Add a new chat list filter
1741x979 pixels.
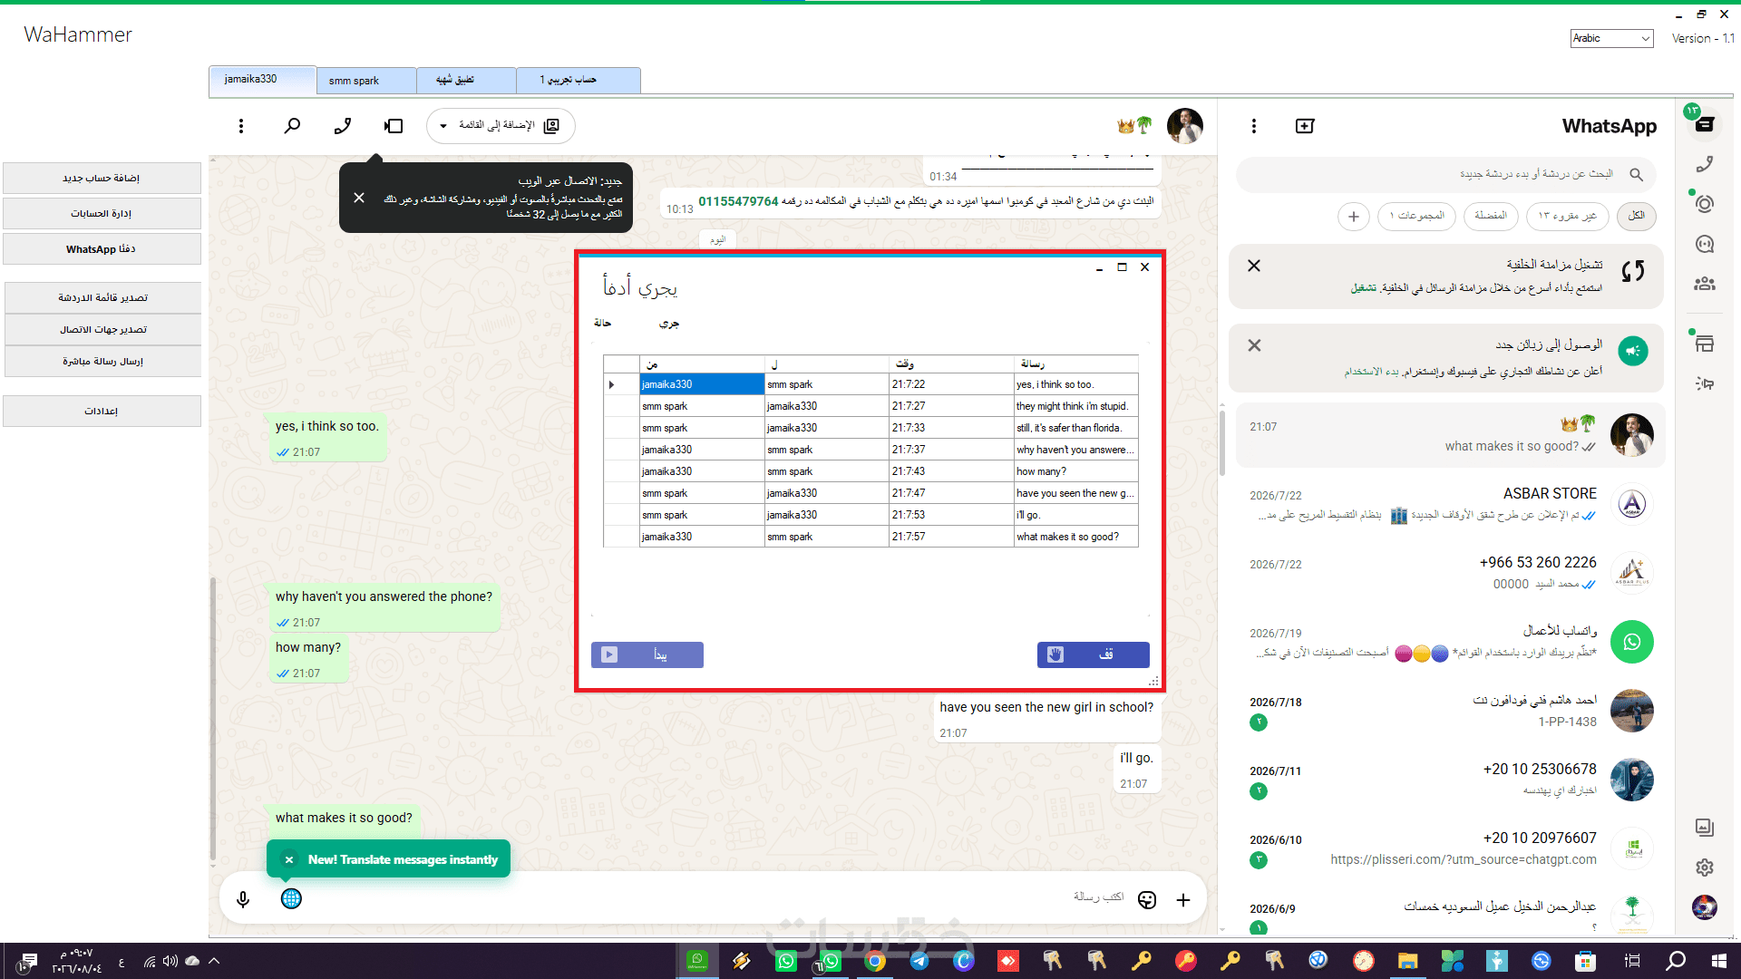pyautogui.click(x=1354, y=217)
